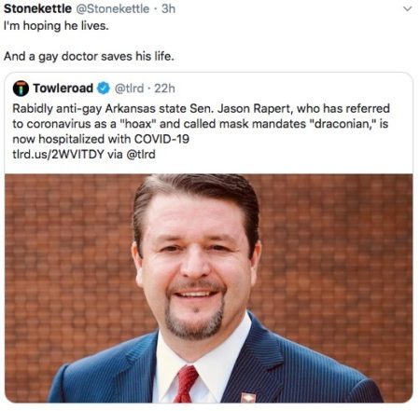Click the Towleroad verified badge
Screen dimensions: 420x411
104,89
